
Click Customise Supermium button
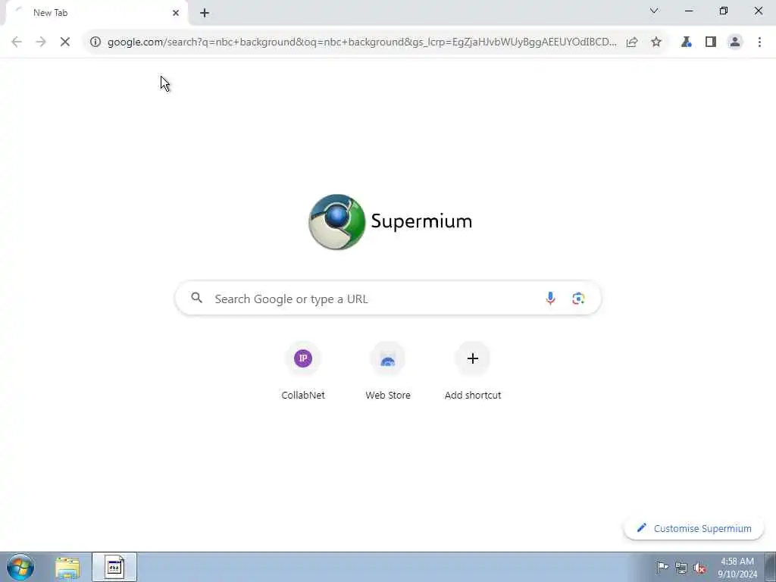(x=694, y=528)
